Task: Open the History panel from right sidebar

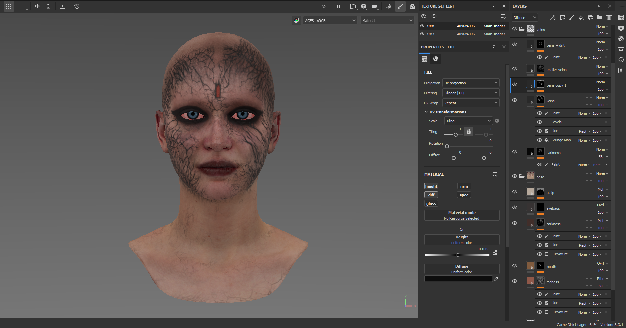Action: pyautogui.click(x=621, y=60)
